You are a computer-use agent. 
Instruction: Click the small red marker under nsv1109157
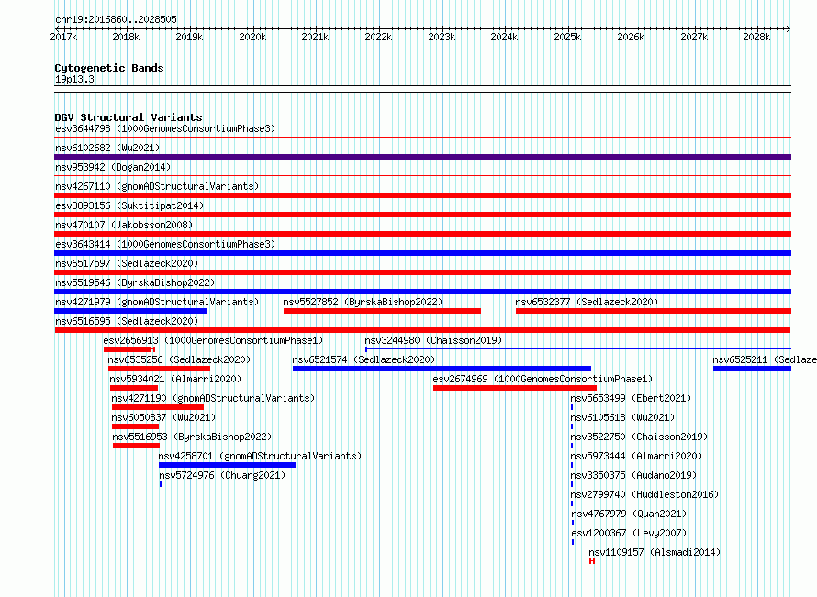point(592,561)
